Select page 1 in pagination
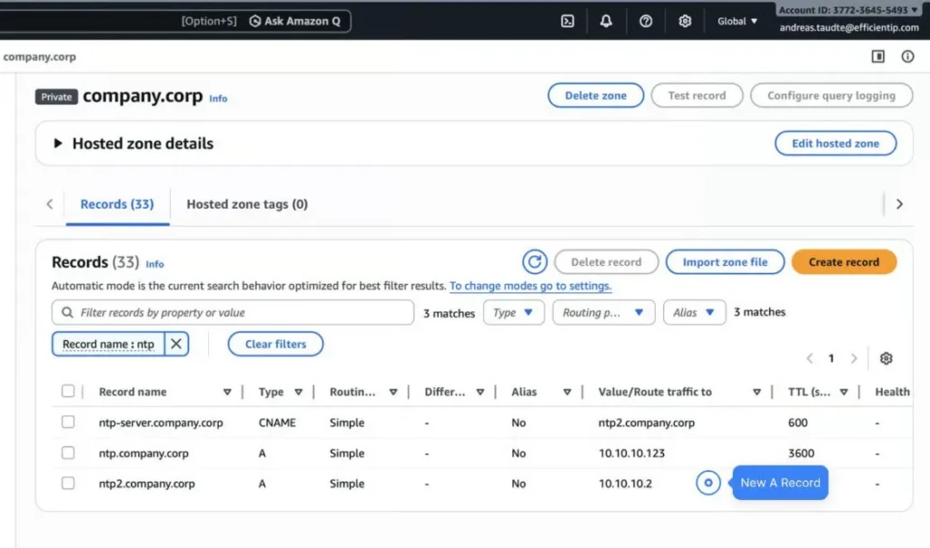This screenshot has height=548, width=930. (x=831, y=358)
